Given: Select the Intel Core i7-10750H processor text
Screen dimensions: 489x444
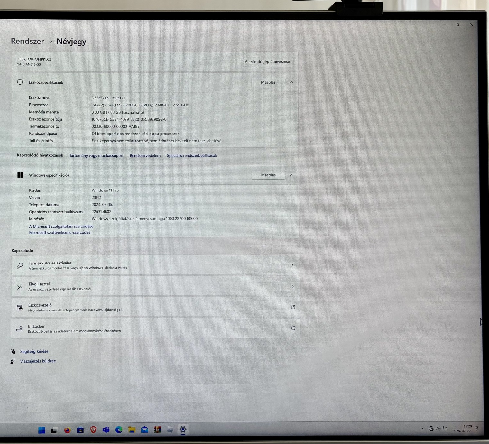Looking at the screenshot, I should (140, 105).
